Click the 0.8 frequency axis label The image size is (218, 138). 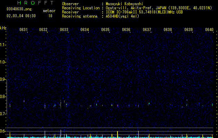click(3, 97)
